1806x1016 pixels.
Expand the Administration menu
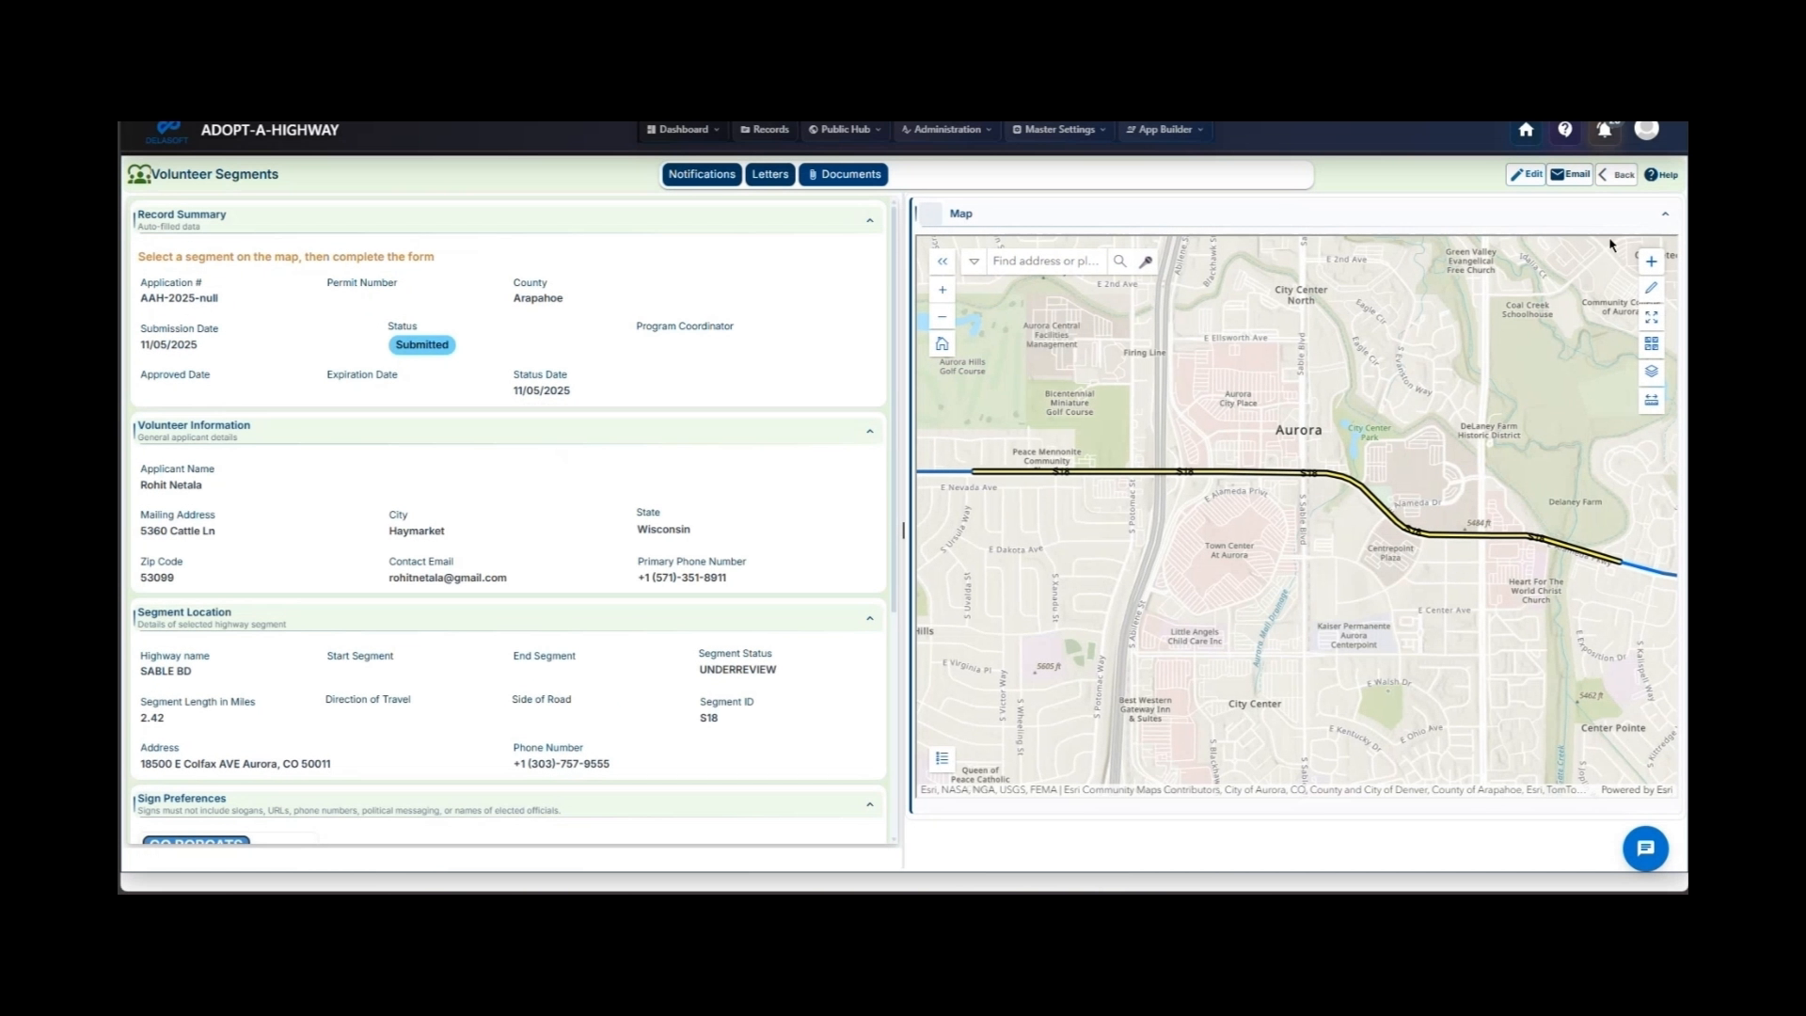(x=945, y=130)
